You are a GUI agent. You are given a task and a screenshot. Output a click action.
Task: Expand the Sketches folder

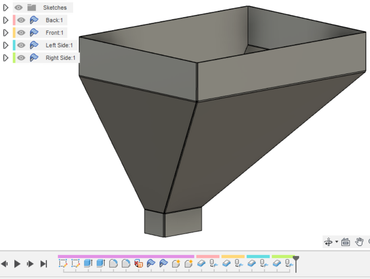pyautogui.click(x=6, y=8)
